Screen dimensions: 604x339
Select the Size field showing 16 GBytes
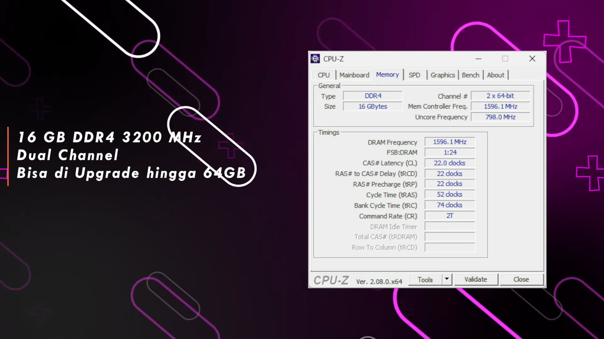click(373, 106)
